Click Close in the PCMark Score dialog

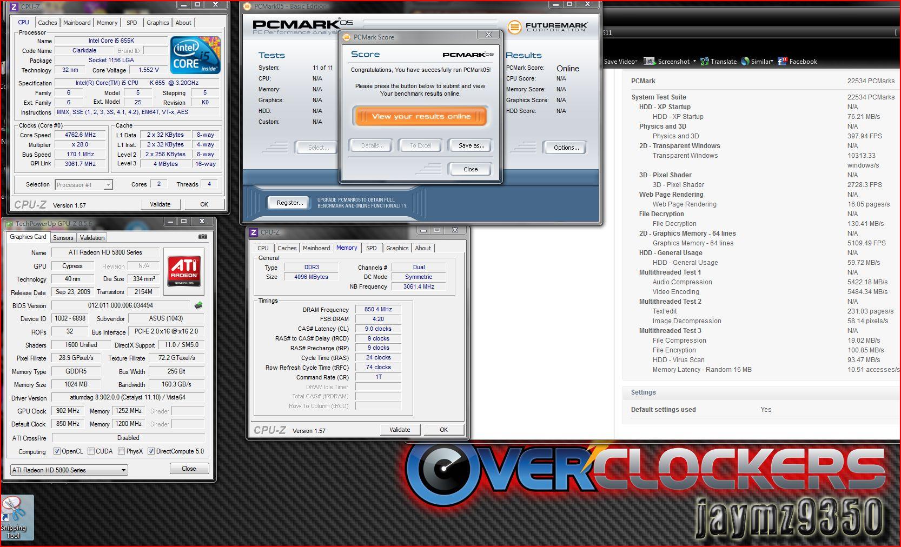pos(471,169)
